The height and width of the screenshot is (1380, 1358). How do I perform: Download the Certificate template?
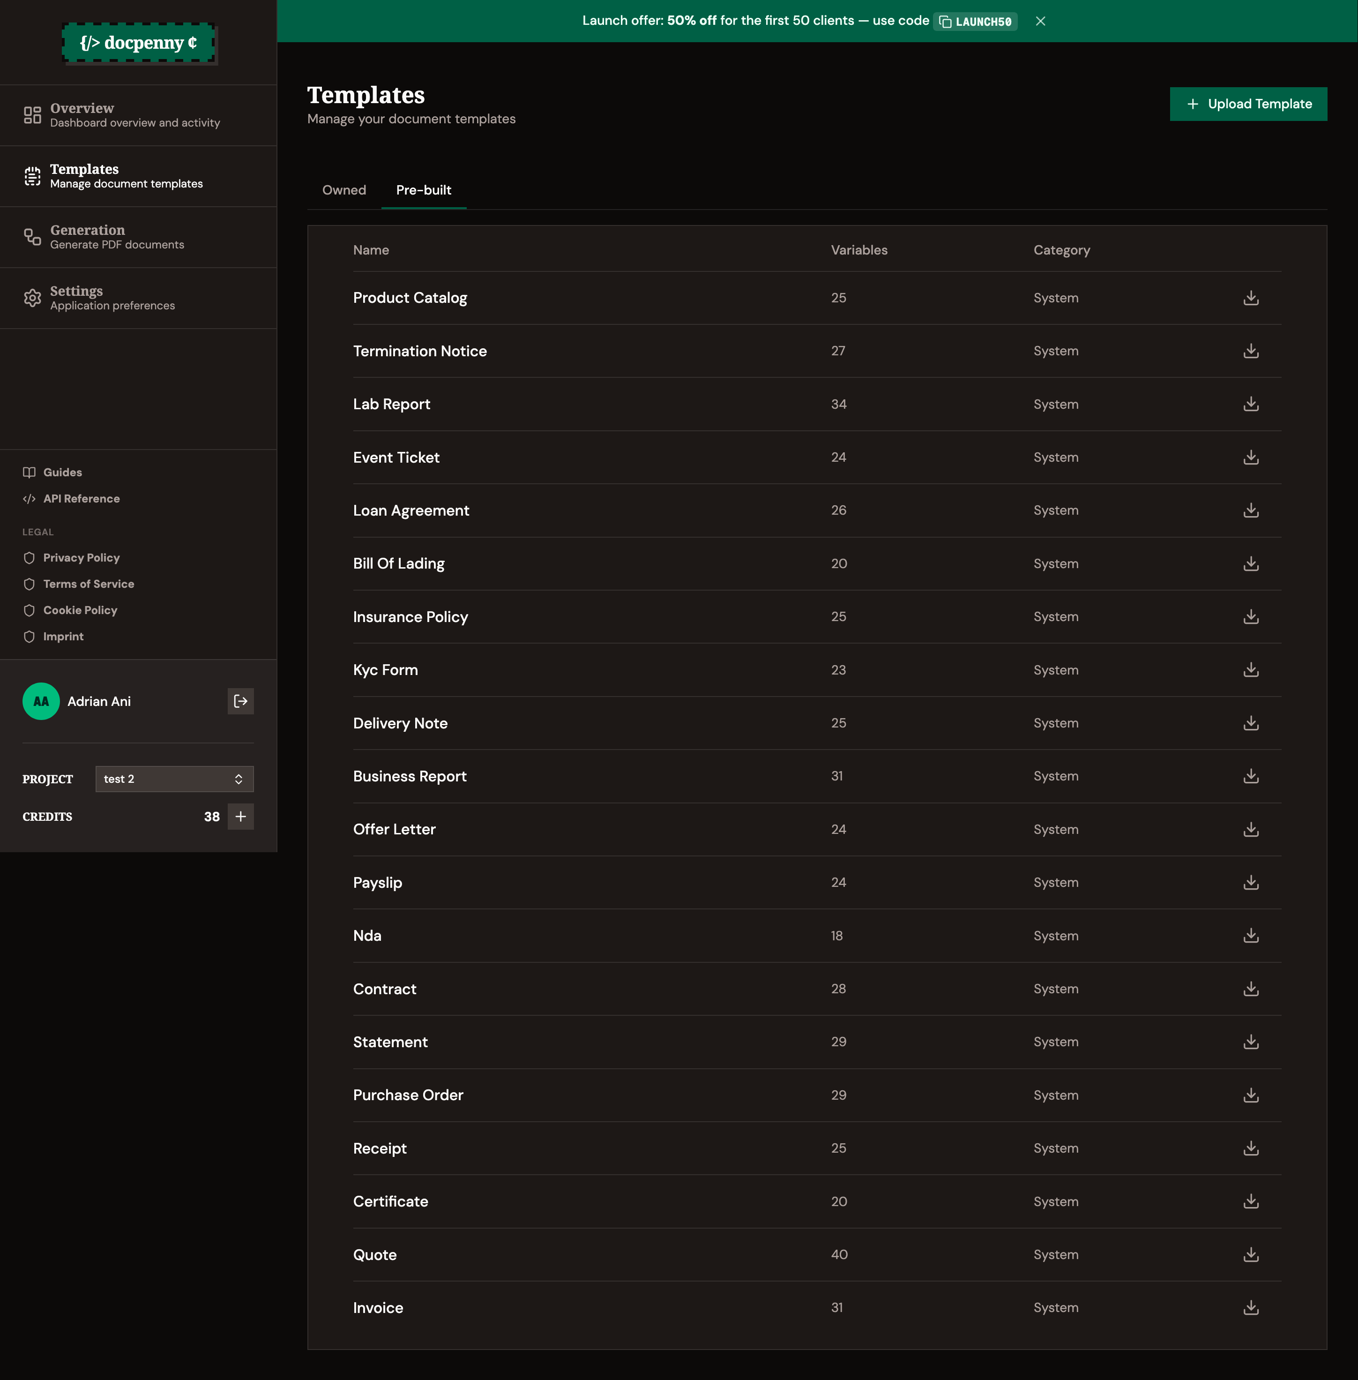(1250, 1201)
